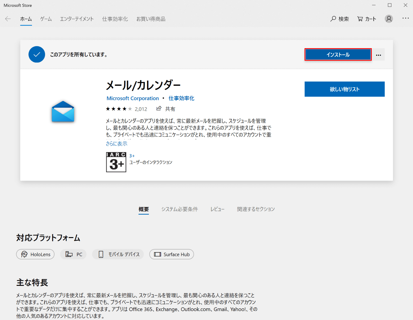
Task: Open the top-right three-dot menu
Action: (405, 18)
